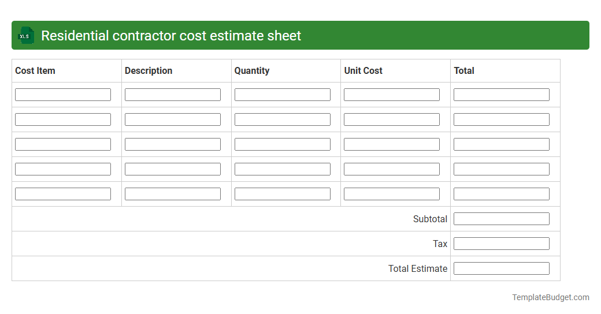Click the fifth row Cost Item input

tap(63, 194)
